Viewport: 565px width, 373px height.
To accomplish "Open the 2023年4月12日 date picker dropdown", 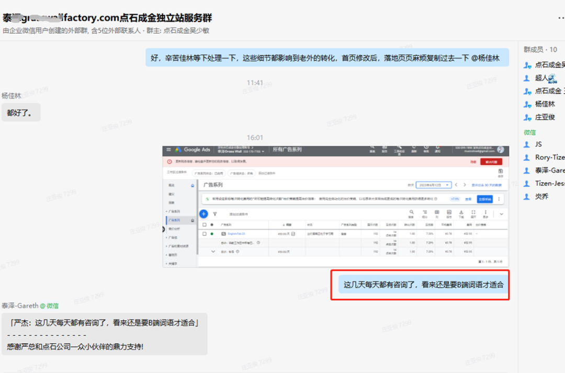I will [x=434, y=186].
